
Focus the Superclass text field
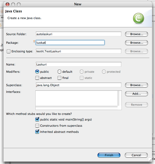[x=78, y=85]
